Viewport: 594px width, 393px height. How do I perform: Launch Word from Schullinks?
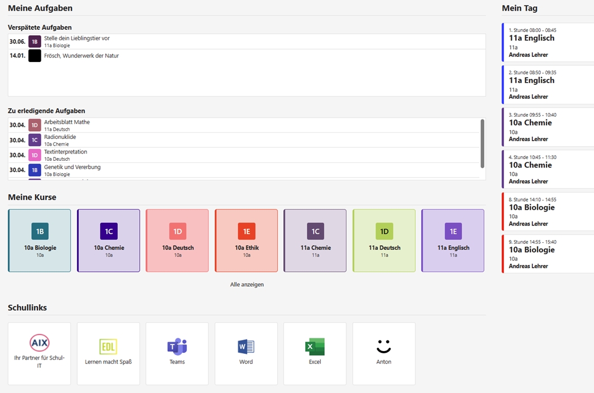coord(246,347)
